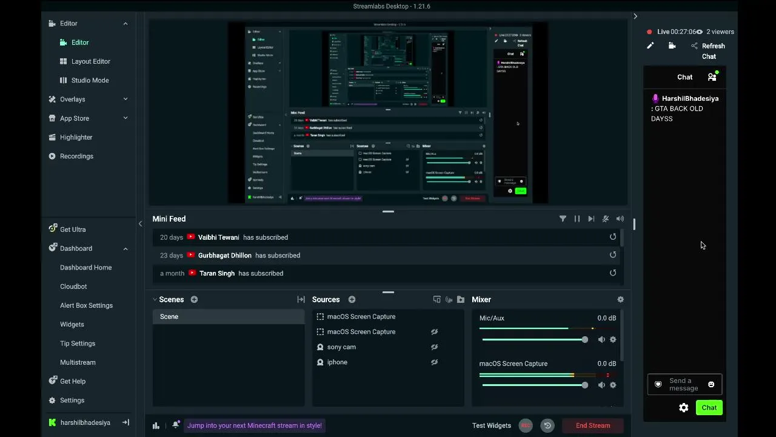Collapse the chat panel arrow
Image resolution: width=776 pixels, height=437 pixels.
click(x=635, y=16)
